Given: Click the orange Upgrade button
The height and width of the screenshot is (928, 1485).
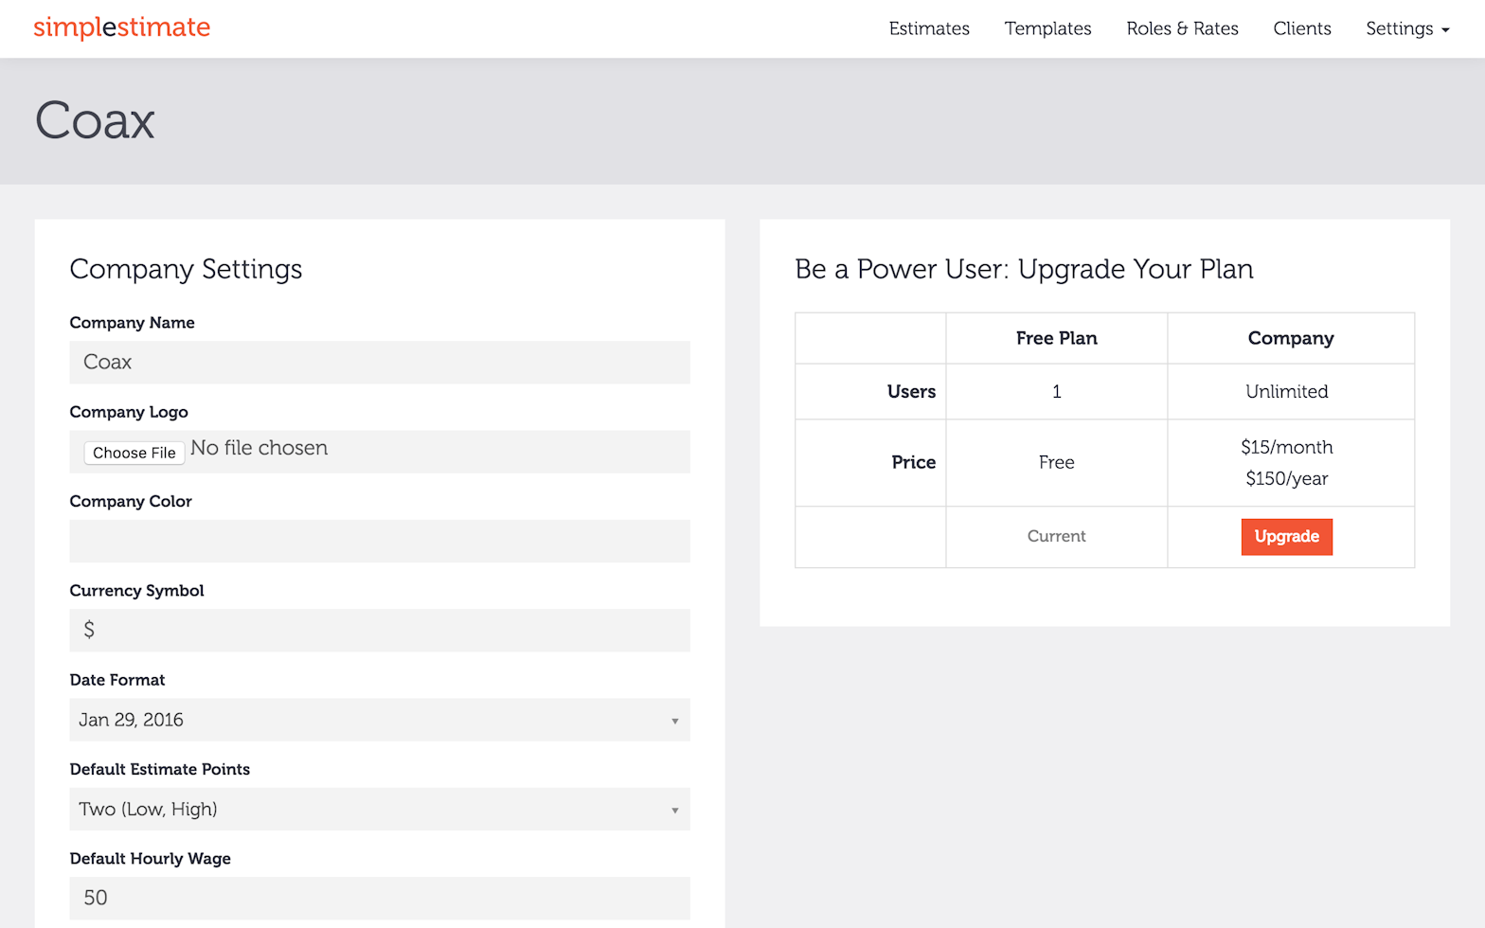Looking at the screenshot, I should (x=1286, y=537).
